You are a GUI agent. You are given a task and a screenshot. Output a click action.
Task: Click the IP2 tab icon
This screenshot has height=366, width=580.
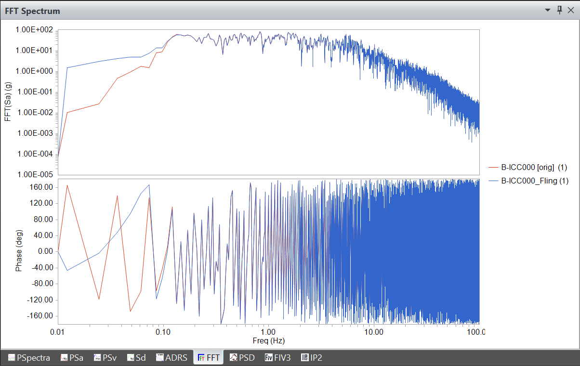(x=304, y=357)
